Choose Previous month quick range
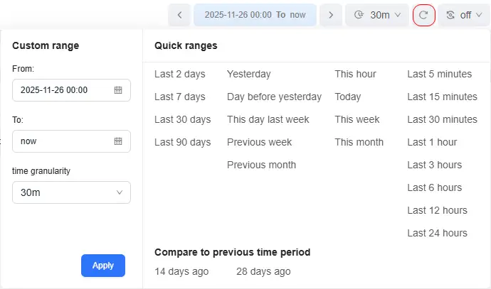This screenshot has height=289, width=491. (261, 165)
